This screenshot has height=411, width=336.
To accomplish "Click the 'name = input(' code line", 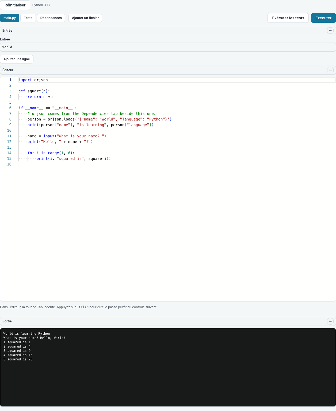I will [x=67, y=136].
